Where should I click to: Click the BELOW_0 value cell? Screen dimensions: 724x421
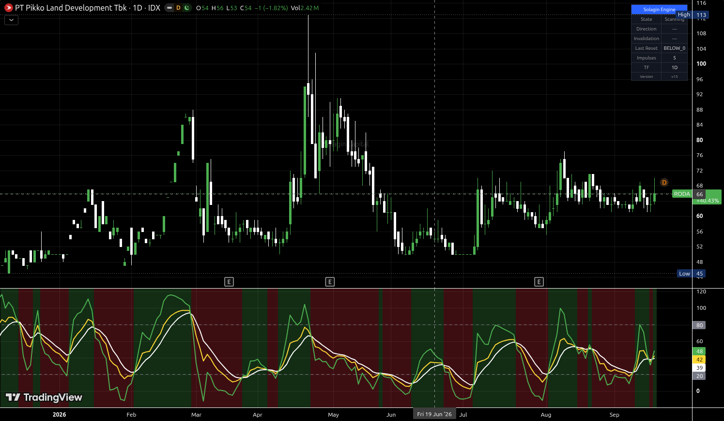pyautogui.click(x=675, y=48)
